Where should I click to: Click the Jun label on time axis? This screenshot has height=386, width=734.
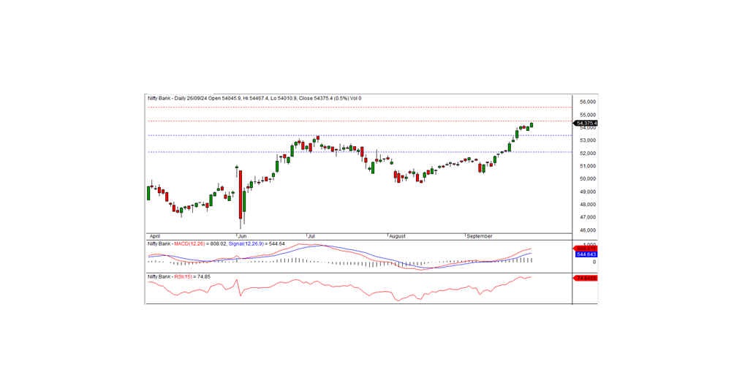click(x=241, y=237)
